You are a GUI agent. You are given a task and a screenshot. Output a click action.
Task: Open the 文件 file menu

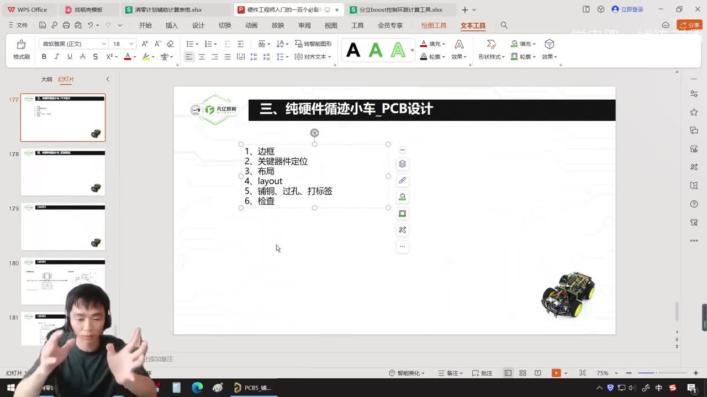click(x=18, y=25)
